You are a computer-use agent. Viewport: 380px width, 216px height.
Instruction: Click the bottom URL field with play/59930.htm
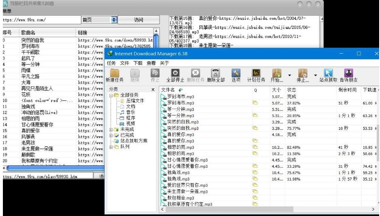click(x=48, y=176)
